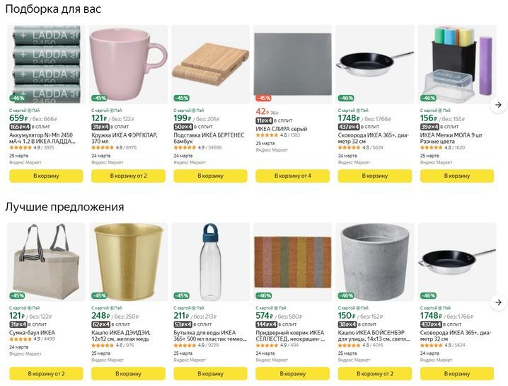Image resolution: width=508 pixels, height=386 pixels.
Task: Open Кашпо ИКЕА БОЙСЕНБЭР product title
Action: coord(374,336)
